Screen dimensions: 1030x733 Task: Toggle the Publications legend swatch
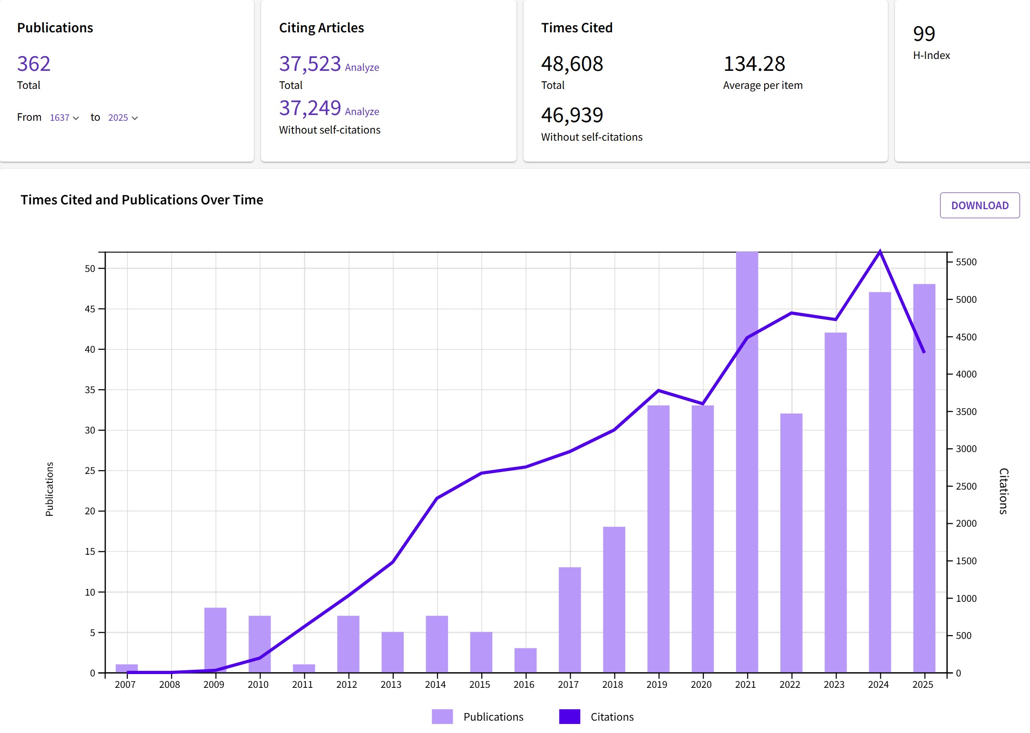pyautogui.click(x=442, y=716)
